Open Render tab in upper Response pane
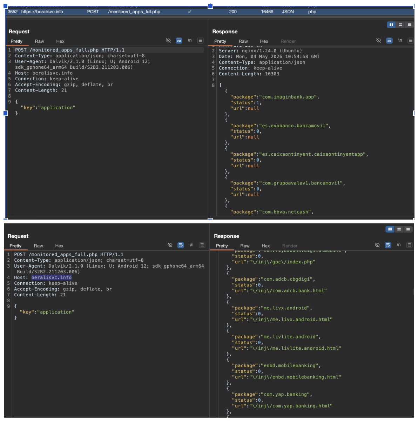 [x=288, y=41]
